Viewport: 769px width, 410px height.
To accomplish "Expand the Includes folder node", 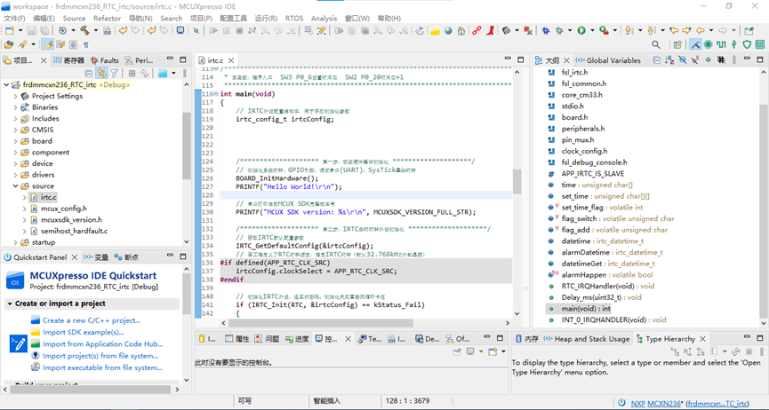I will coord(15,119).
